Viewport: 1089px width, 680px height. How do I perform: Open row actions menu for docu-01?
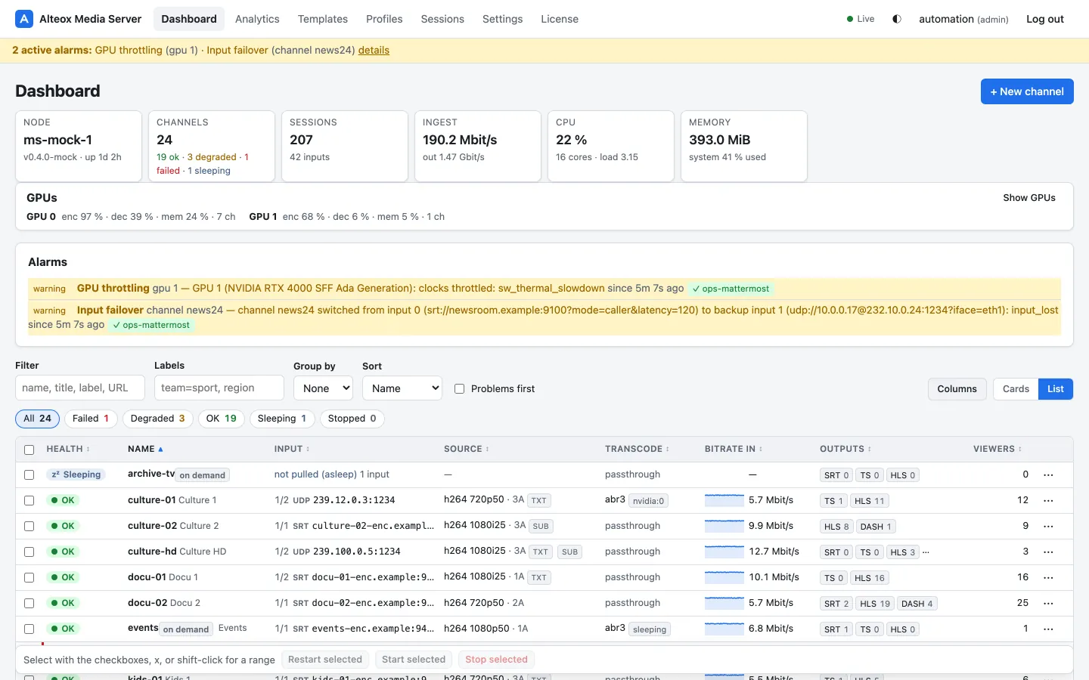[x=1048, y=578]
